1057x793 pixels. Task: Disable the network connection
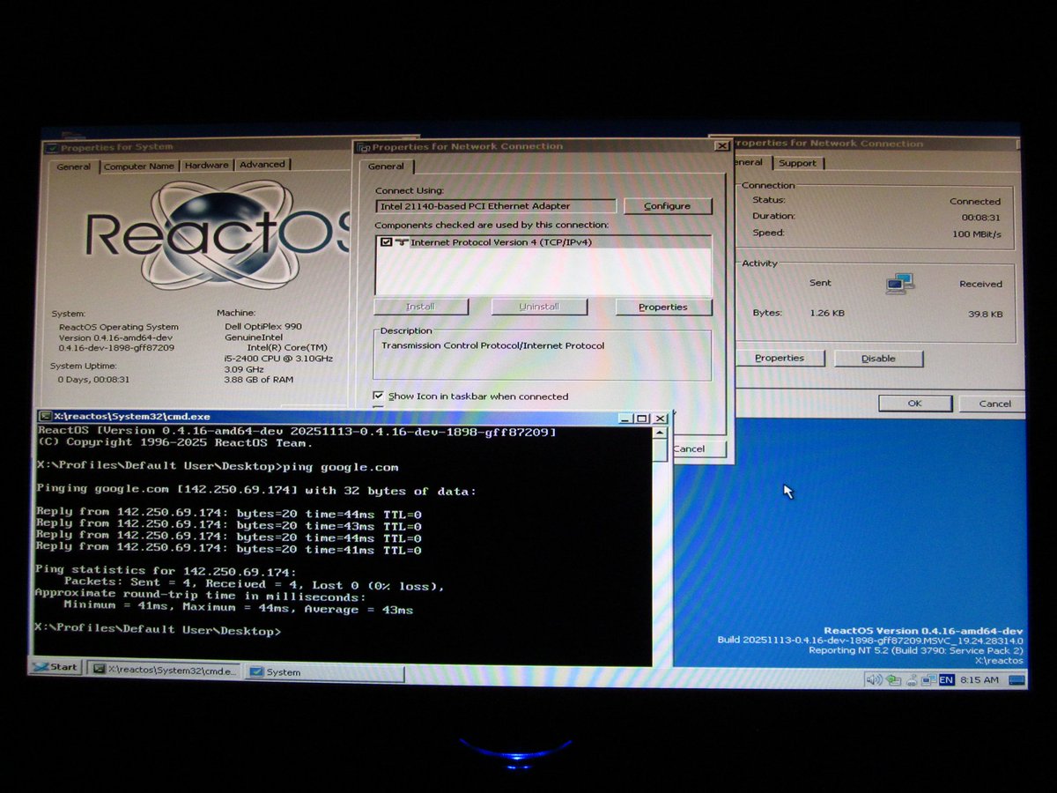pos(878,358)
